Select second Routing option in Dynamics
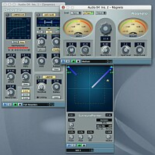Screen dimensions: 155x155 pos(25,95)
